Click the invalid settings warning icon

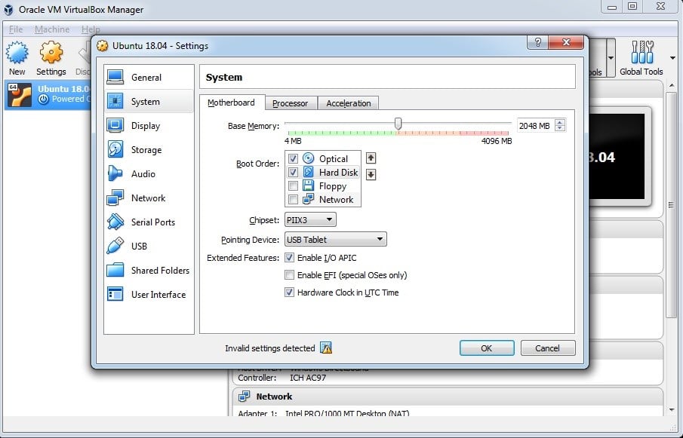click(x=326, y=348)
